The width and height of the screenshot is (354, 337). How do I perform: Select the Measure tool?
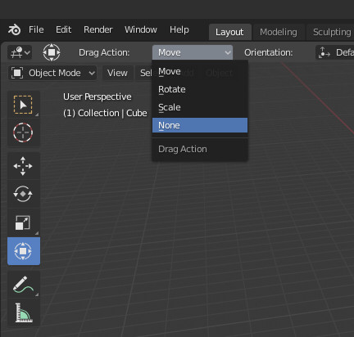pyautogui.click(x=24, y=313)
